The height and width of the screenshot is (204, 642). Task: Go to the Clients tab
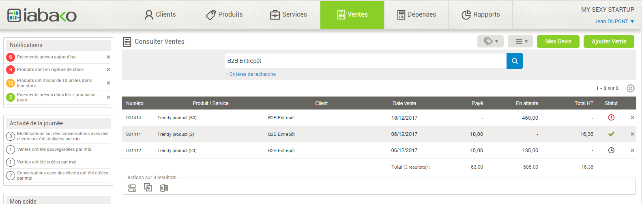point(160,15)
